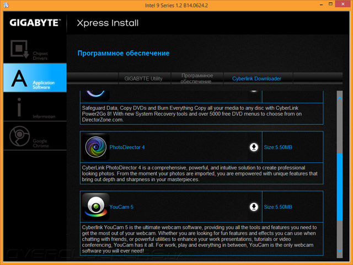
Task: Click the PhotoDirector 4 app icon
Action: (x=95, y=147)
